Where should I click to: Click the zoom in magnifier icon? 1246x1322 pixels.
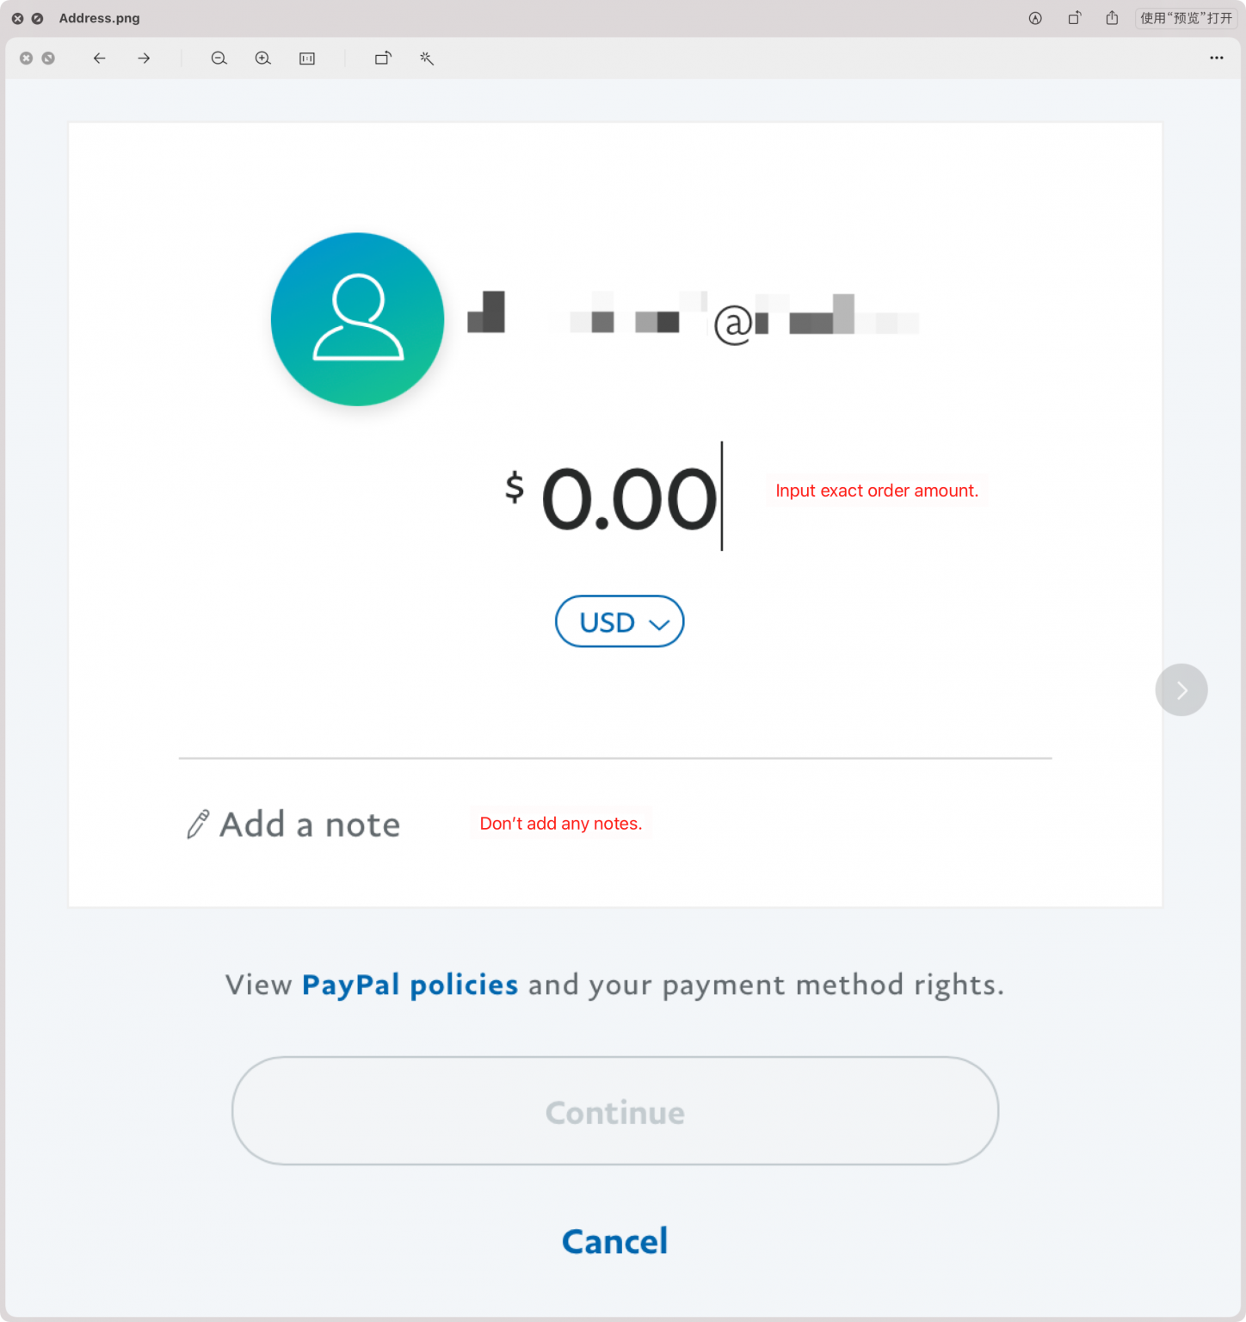[262, 59]
